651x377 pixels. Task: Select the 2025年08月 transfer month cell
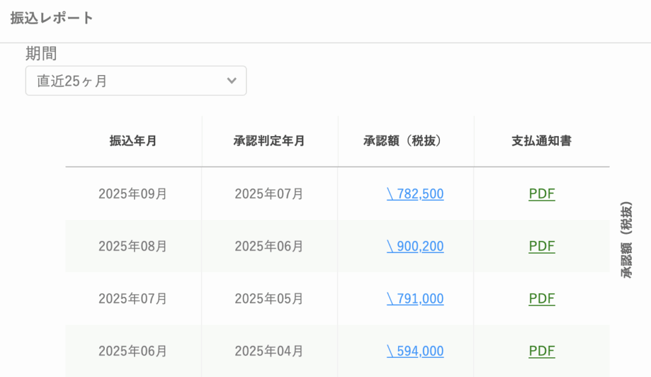(x=133, y=246)
